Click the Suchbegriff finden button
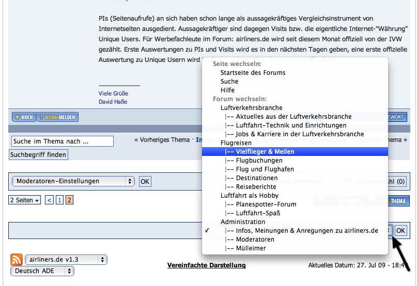 coord(38,155)
